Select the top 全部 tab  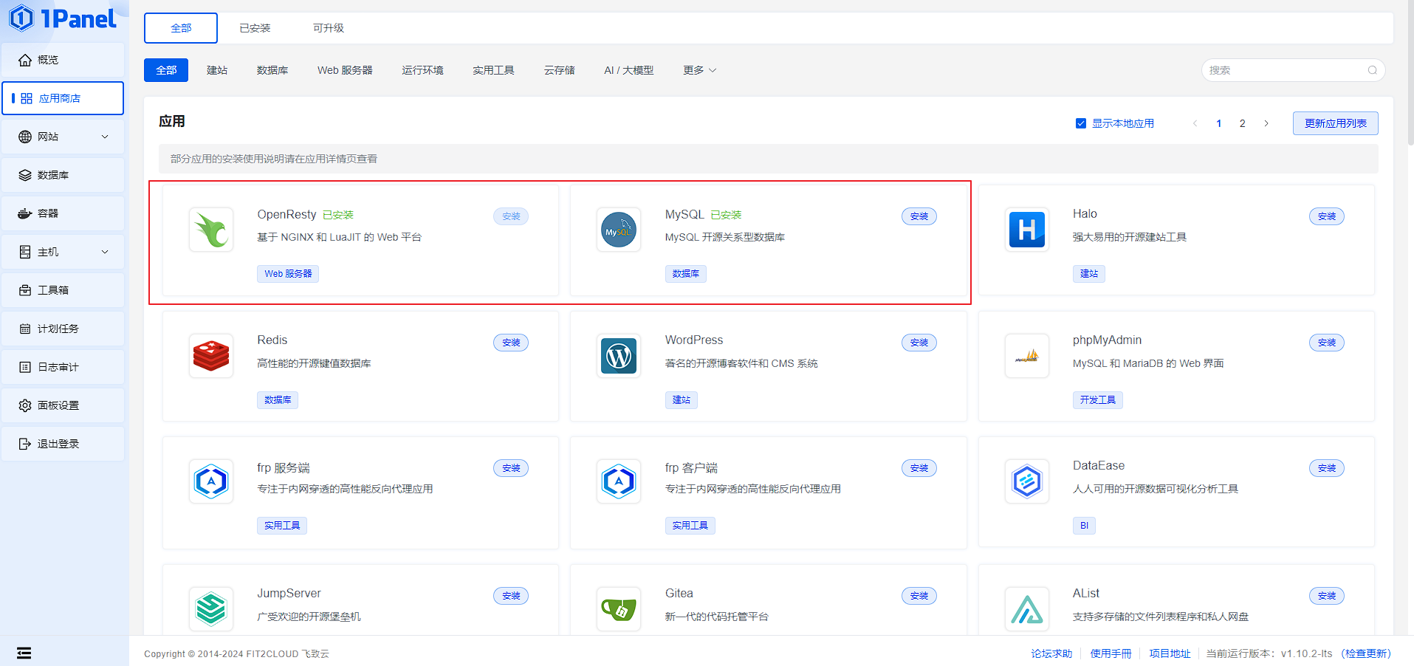pyautogui.click(x=181, y=28)
